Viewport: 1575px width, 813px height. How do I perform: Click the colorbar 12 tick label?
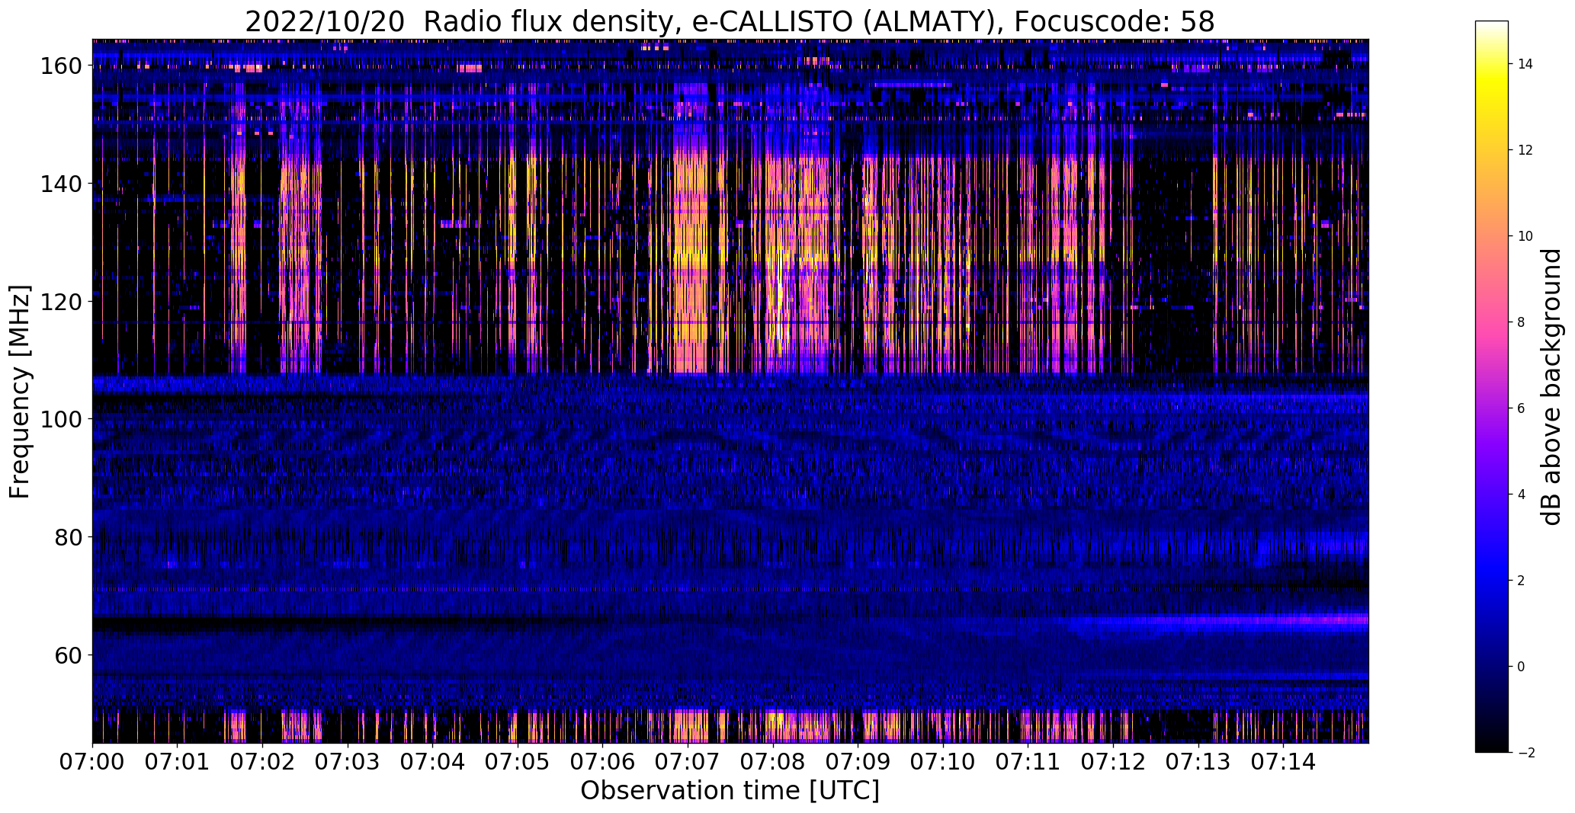click(x=1526, y=150)
